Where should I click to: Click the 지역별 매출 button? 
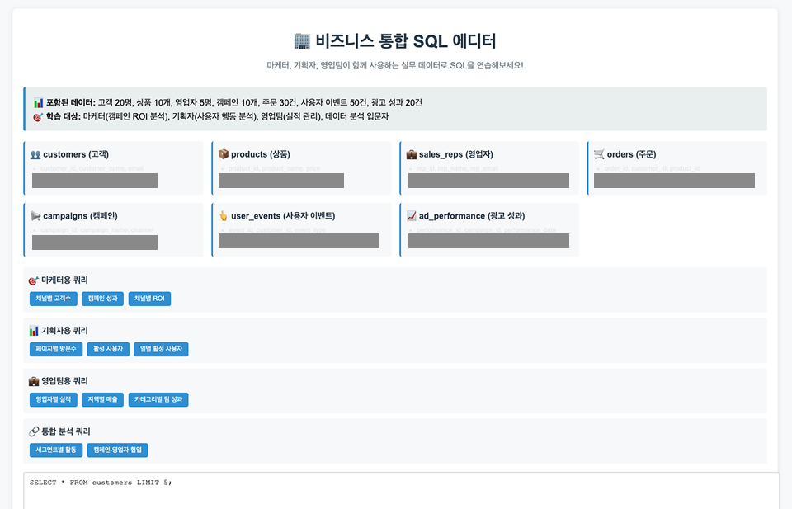tap(102, 400)
